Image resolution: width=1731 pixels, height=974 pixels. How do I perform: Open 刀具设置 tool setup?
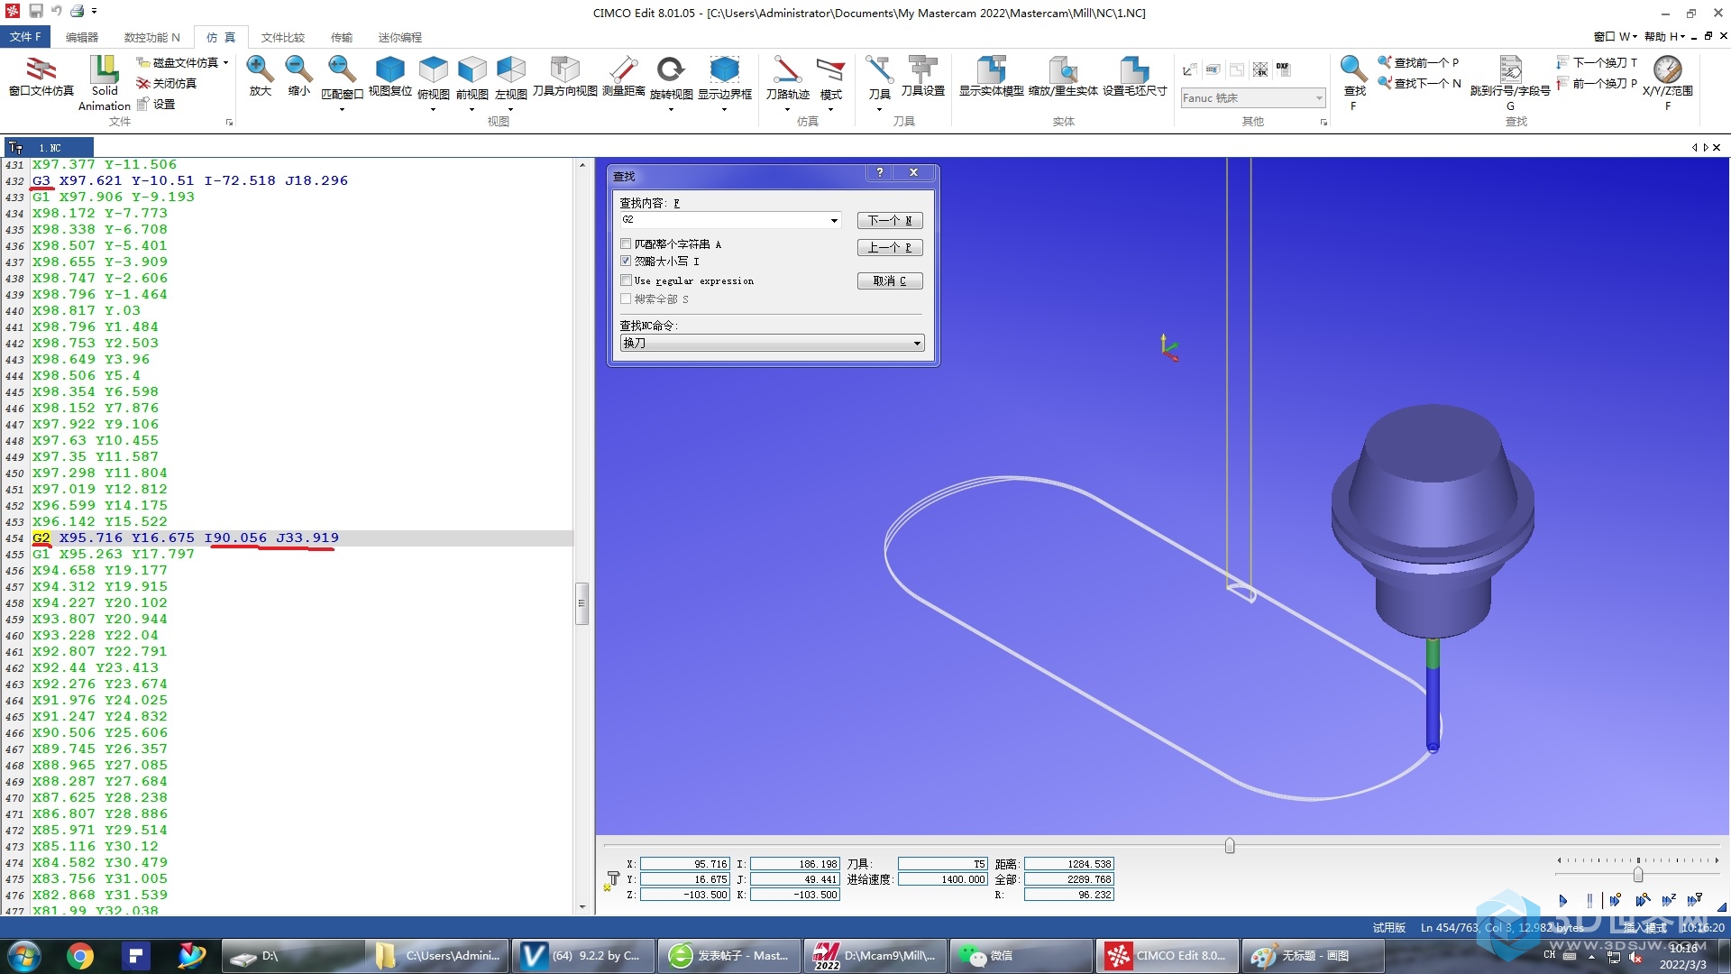click(x=922, y=76)
